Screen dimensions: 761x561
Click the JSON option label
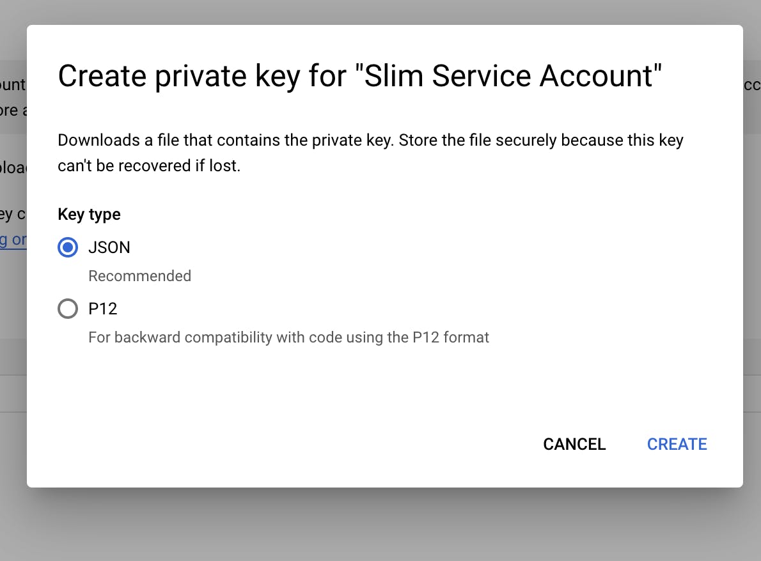click(x=109, y=247)
